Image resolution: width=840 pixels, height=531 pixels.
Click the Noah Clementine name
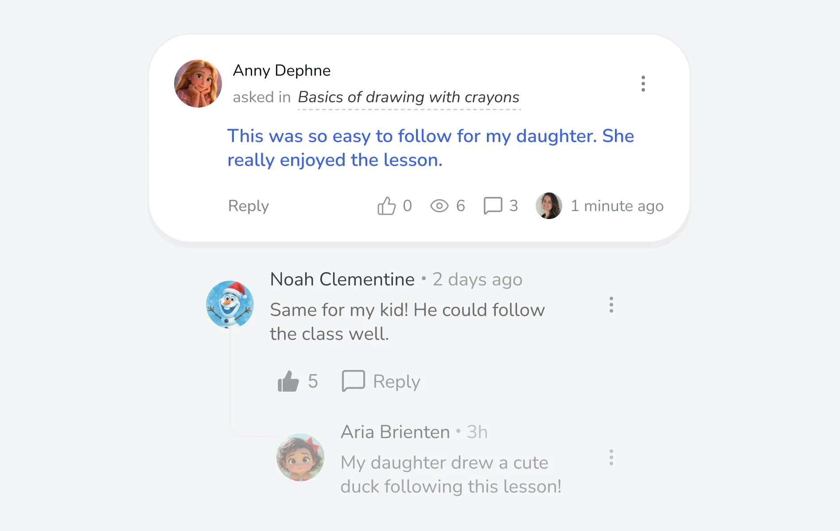pos(342,279)
